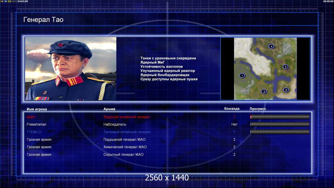Image resolution: width=334 pixels, height=188 pixels.
Task: Click 'Скрытный генерал МАО' army entry
Action: pyautogui.click(x=123, y=154)
